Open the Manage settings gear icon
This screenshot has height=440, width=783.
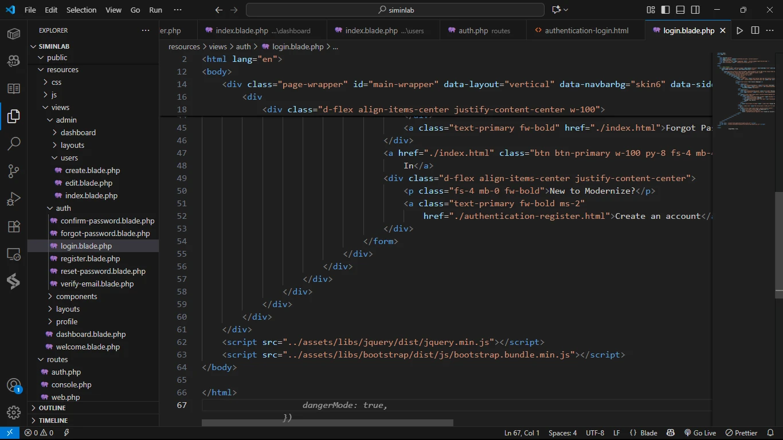pos(14,412)
